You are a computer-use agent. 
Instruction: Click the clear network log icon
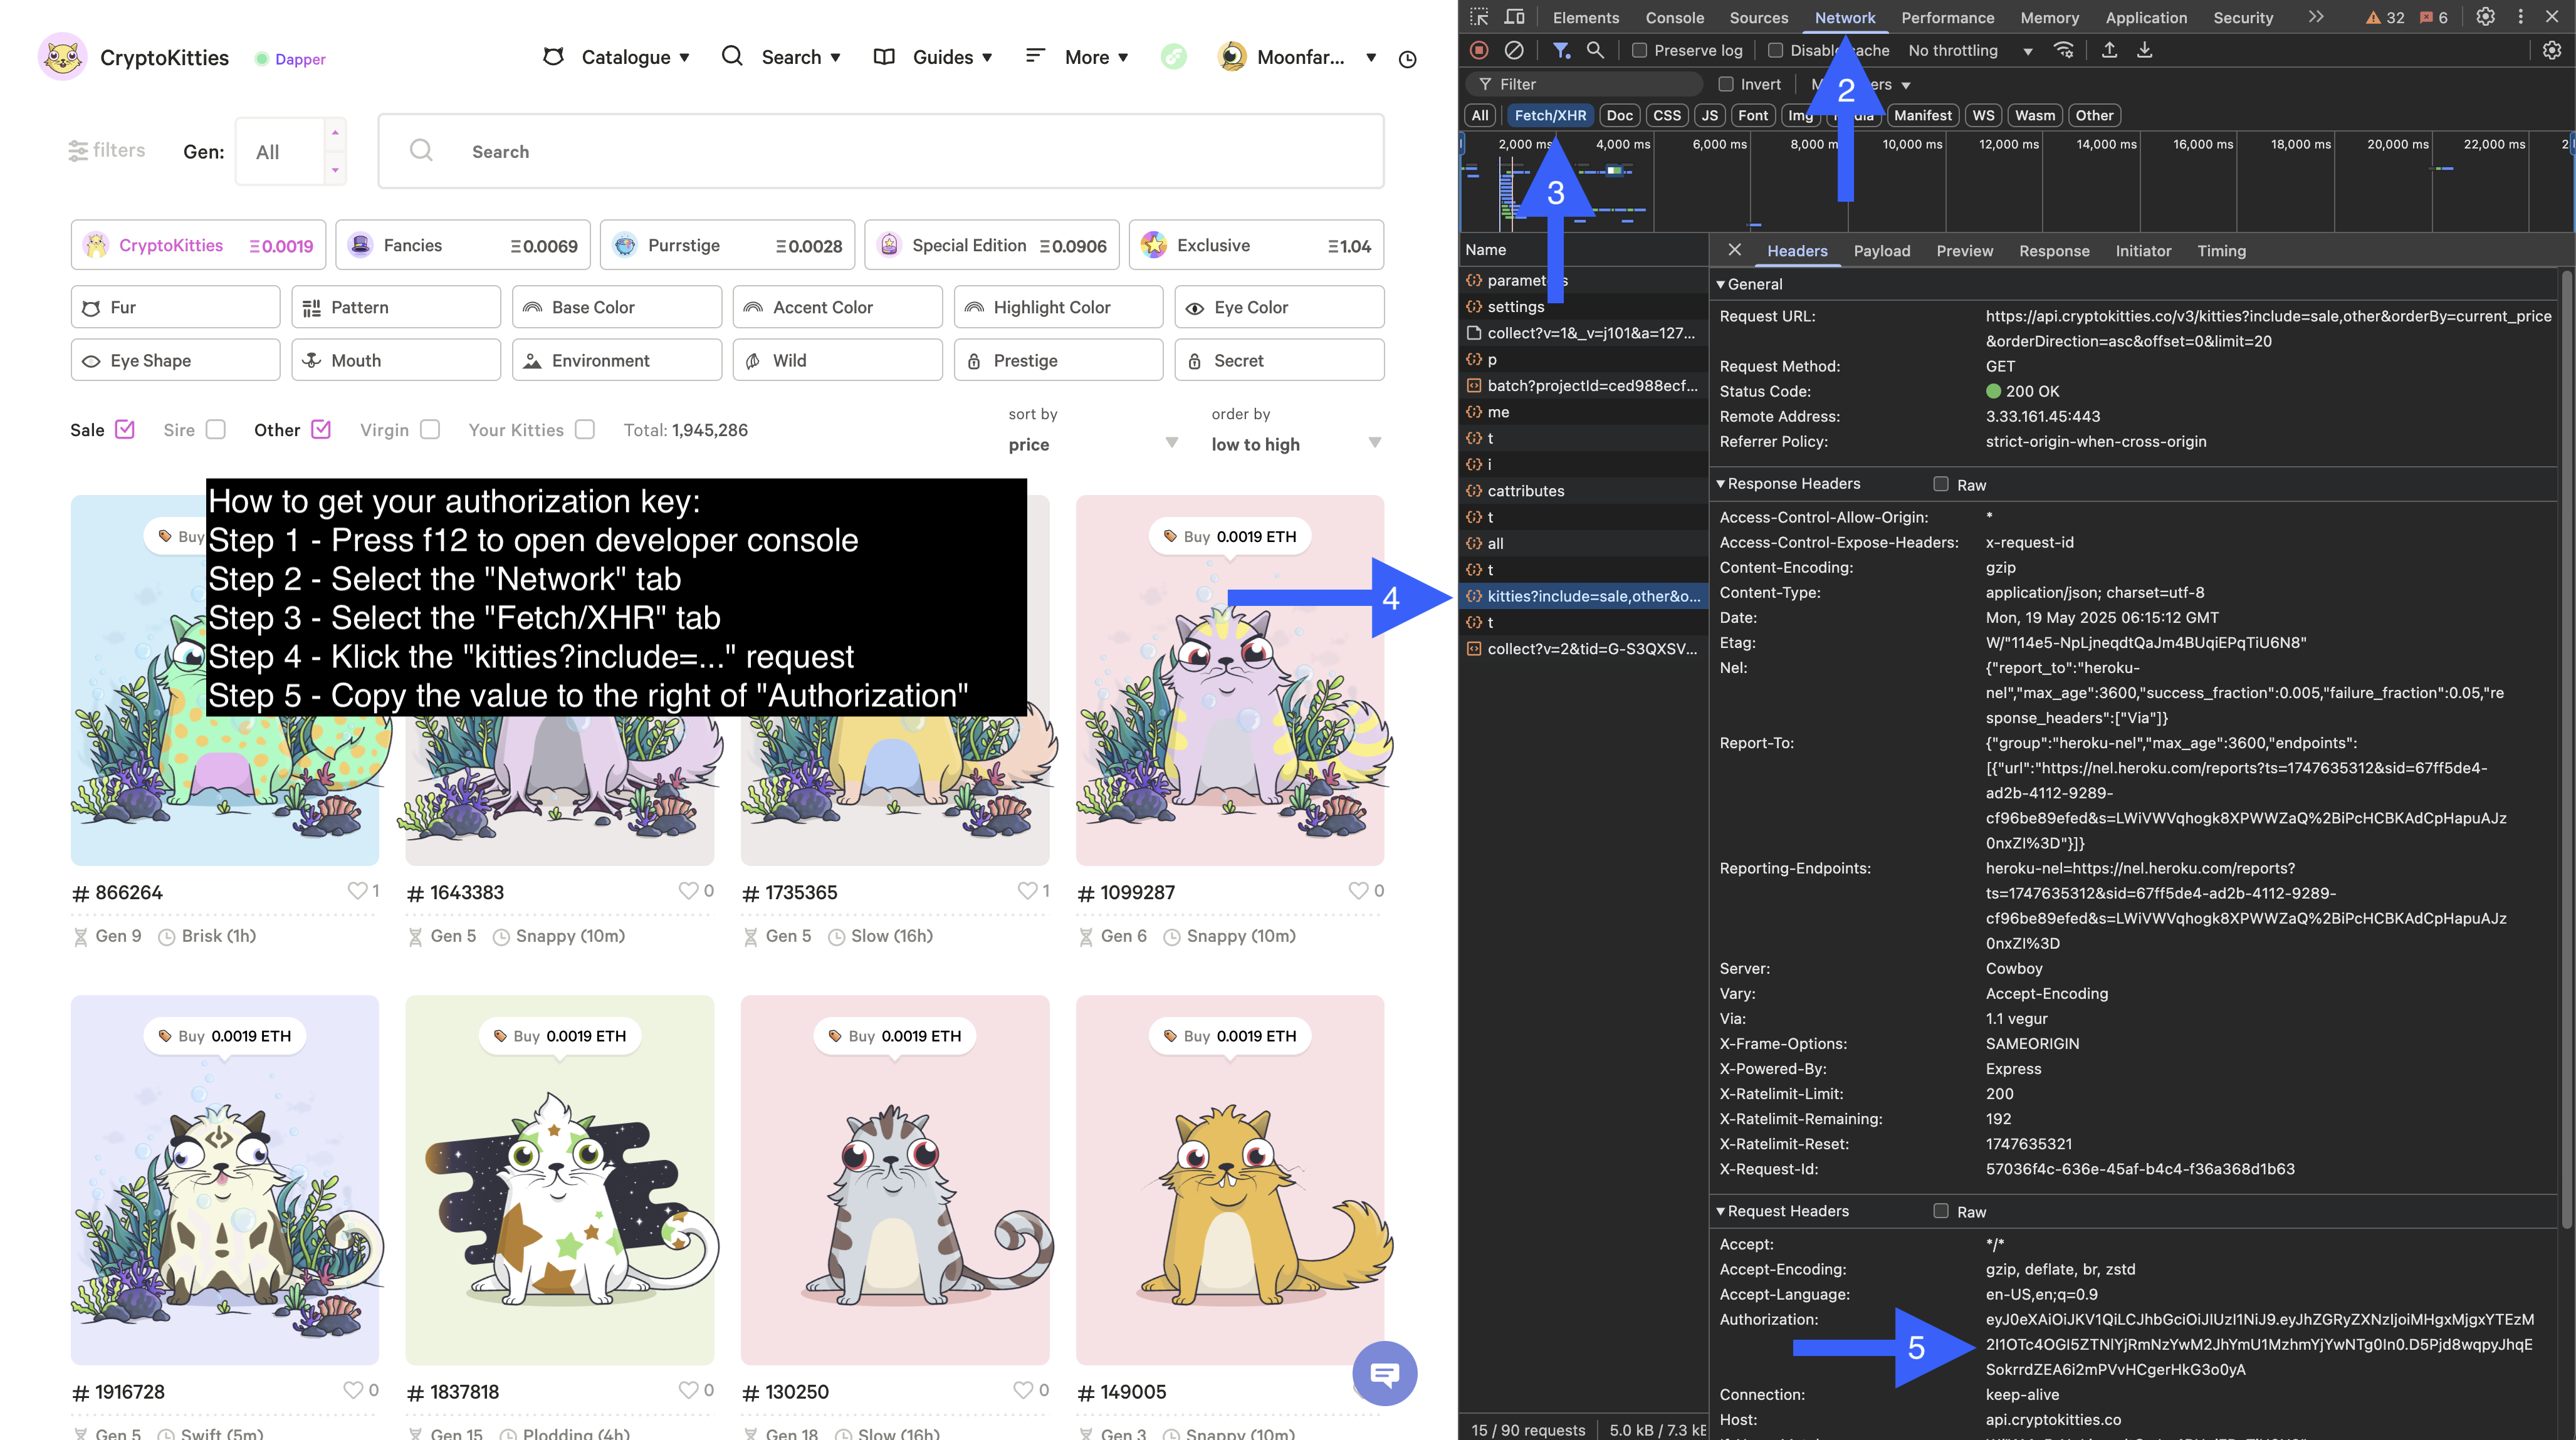tap(1514, 50)
